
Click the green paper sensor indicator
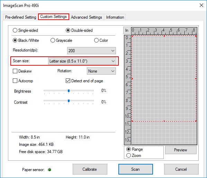click(x=49, y=170)
